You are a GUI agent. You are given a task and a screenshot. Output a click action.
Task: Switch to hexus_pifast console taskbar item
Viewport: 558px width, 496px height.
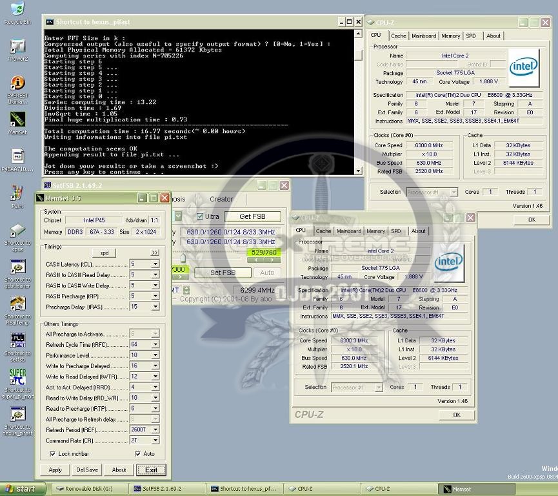pos(244,489)
